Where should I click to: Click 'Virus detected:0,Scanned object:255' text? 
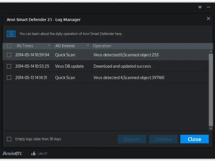(126, 55)
